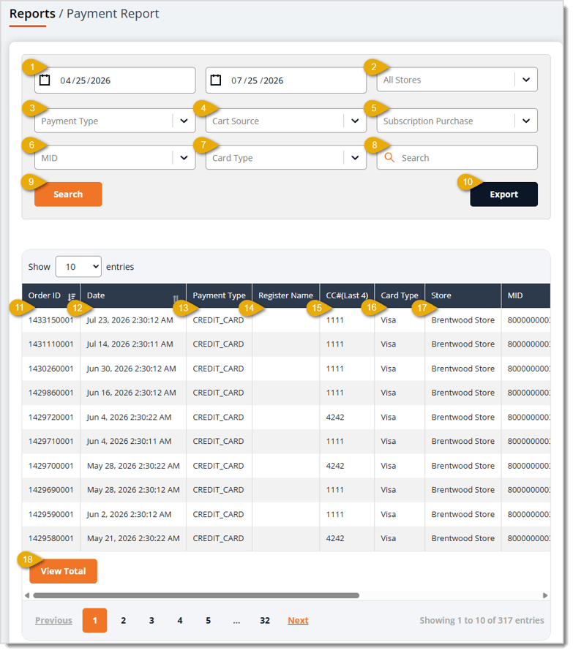Click the Store column header
This screenshot has height=653, width=573.
462,295
